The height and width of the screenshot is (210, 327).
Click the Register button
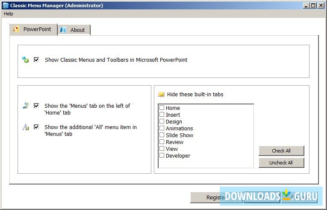click(216, 197)
